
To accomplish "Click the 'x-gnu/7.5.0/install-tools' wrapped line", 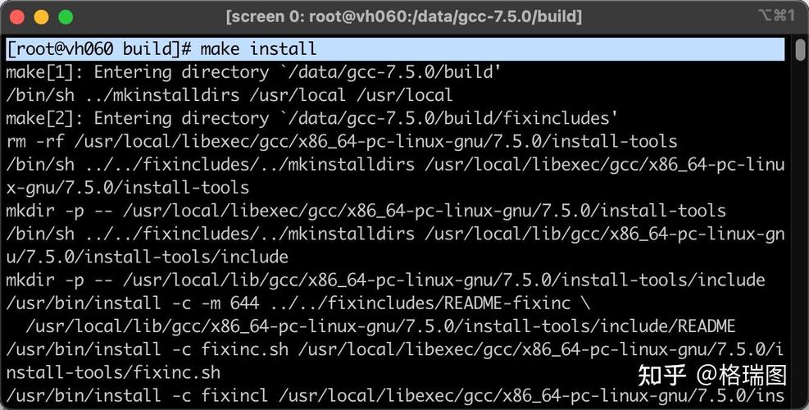I will pos(127,187).
